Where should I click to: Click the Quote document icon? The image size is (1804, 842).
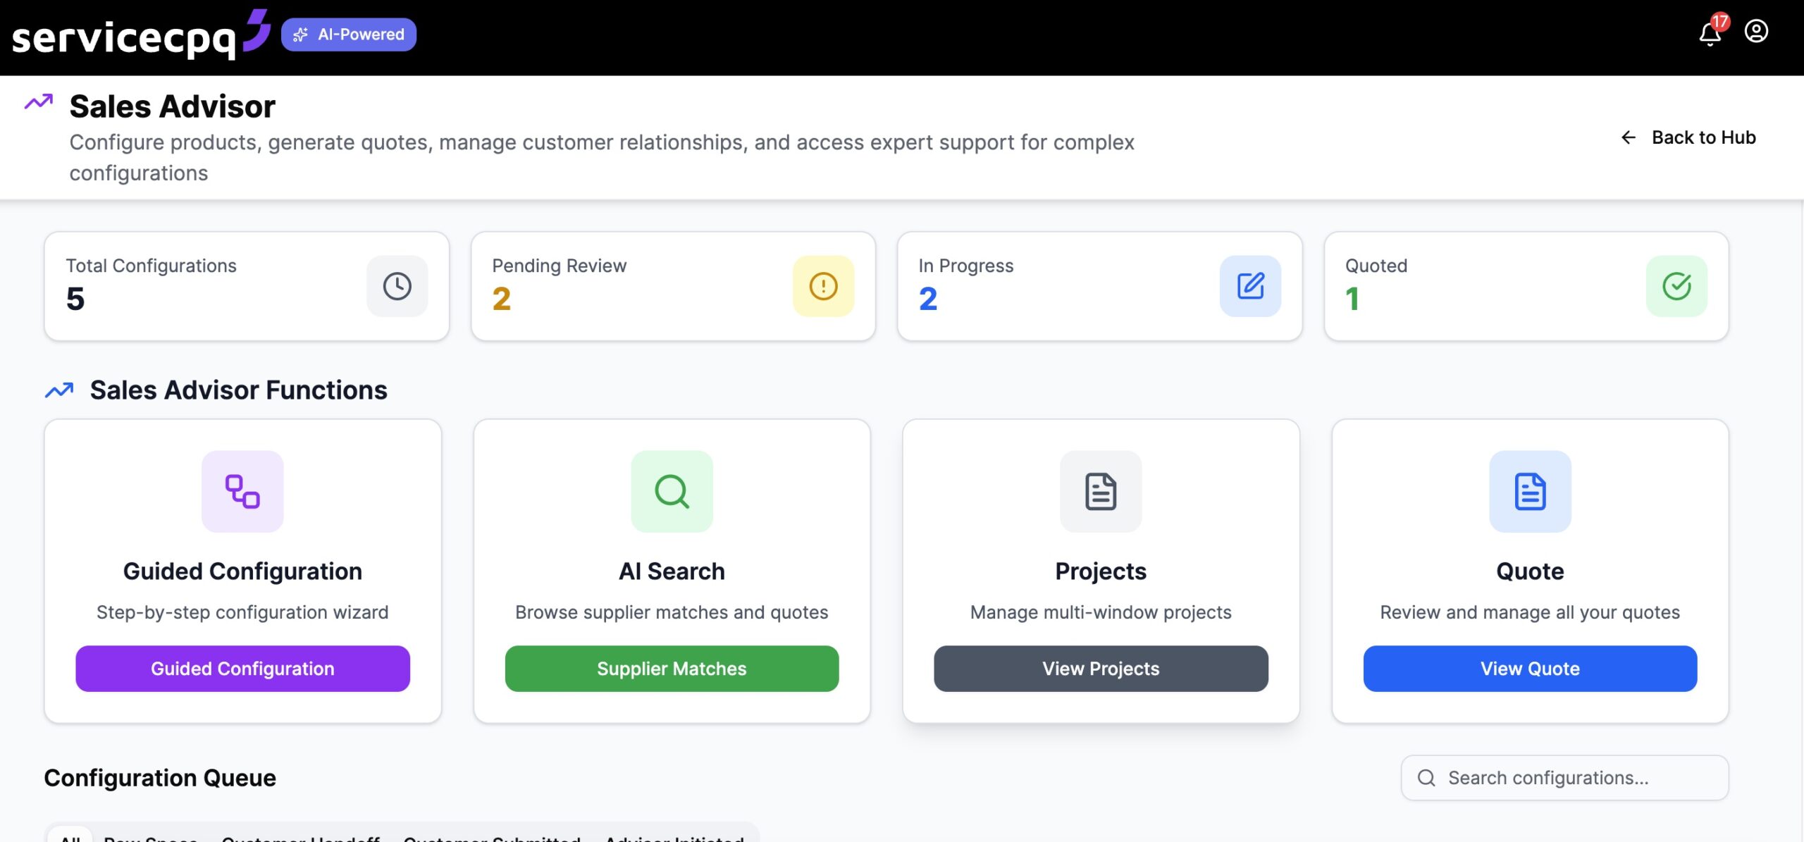pos(1529,491)
